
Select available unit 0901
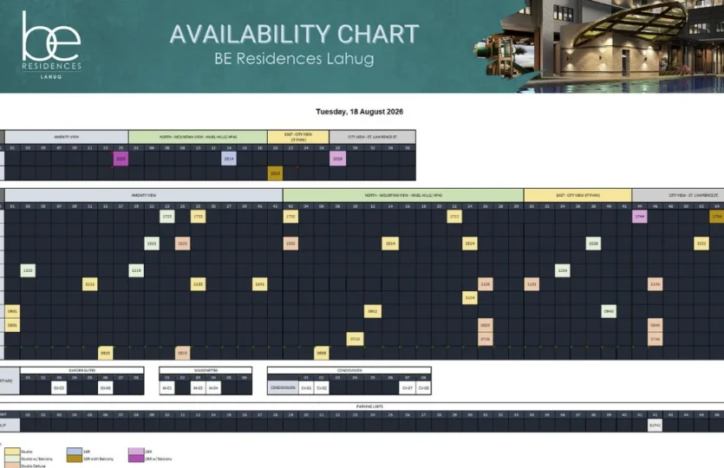(12, 311)
